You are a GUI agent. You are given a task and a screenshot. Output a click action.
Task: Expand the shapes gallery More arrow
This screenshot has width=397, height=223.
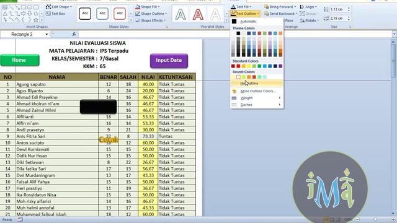click(42, 20)
